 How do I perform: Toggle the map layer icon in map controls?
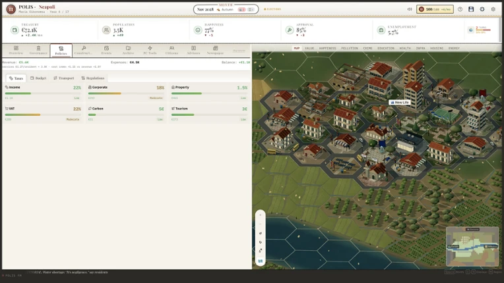pos(261,261)
